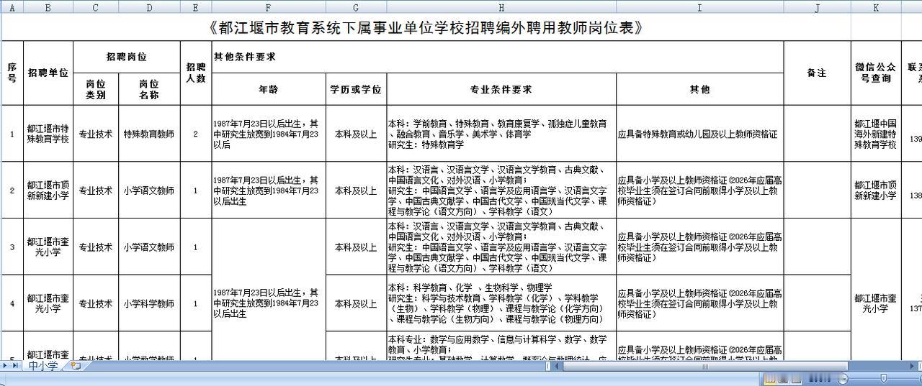Select column K header
The height and width of the screenshot is (386, 922).
click(x=875, y=7)
